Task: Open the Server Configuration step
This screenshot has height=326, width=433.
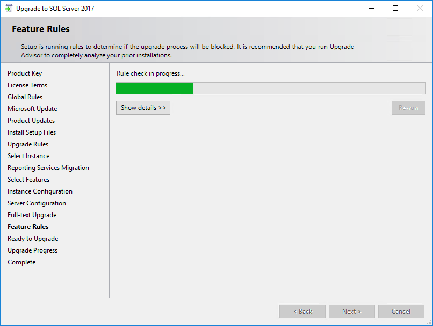Action: (x=37, y=203)
